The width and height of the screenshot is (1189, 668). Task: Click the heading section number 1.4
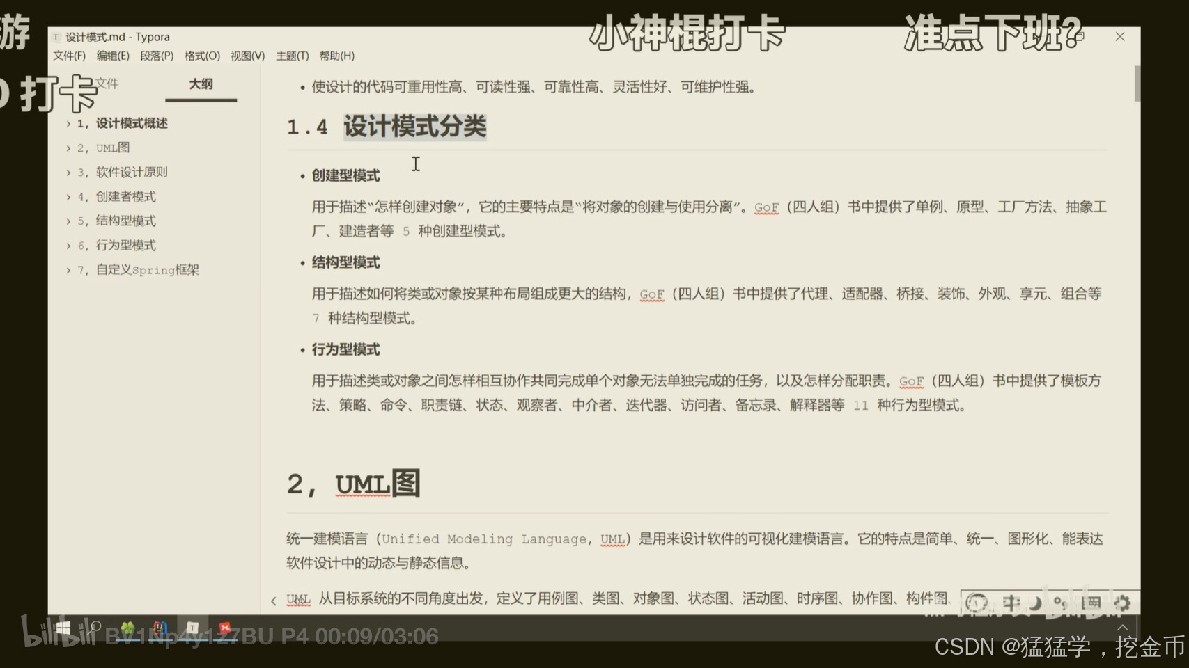tap(307, 127)
